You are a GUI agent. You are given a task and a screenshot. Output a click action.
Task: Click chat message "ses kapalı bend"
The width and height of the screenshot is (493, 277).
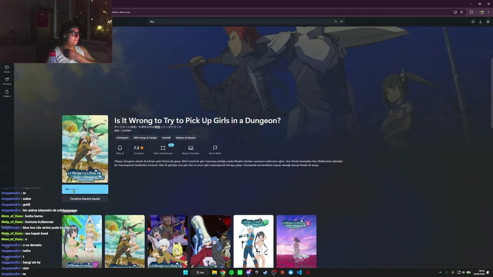36,234
